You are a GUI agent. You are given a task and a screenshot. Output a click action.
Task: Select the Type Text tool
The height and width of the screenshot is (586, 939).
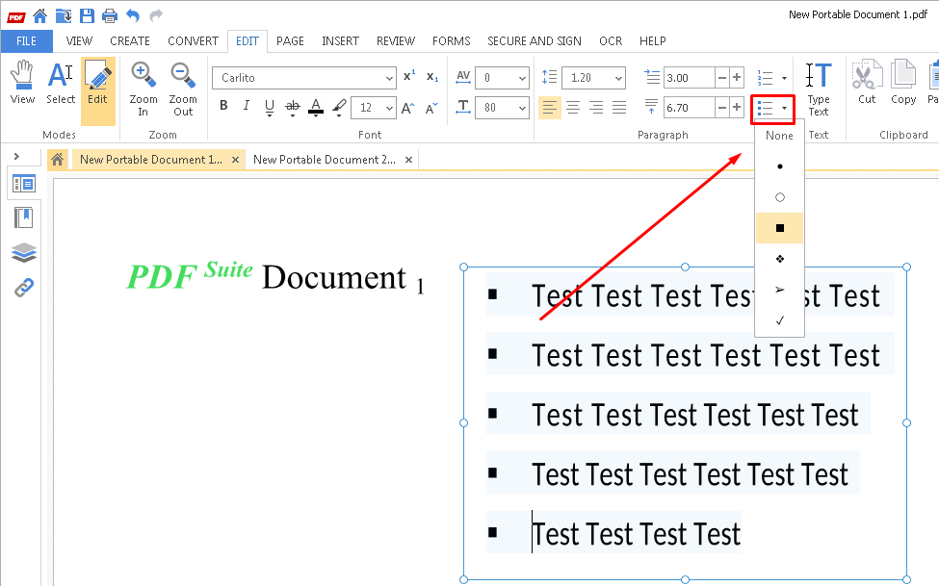pos(818,89)
